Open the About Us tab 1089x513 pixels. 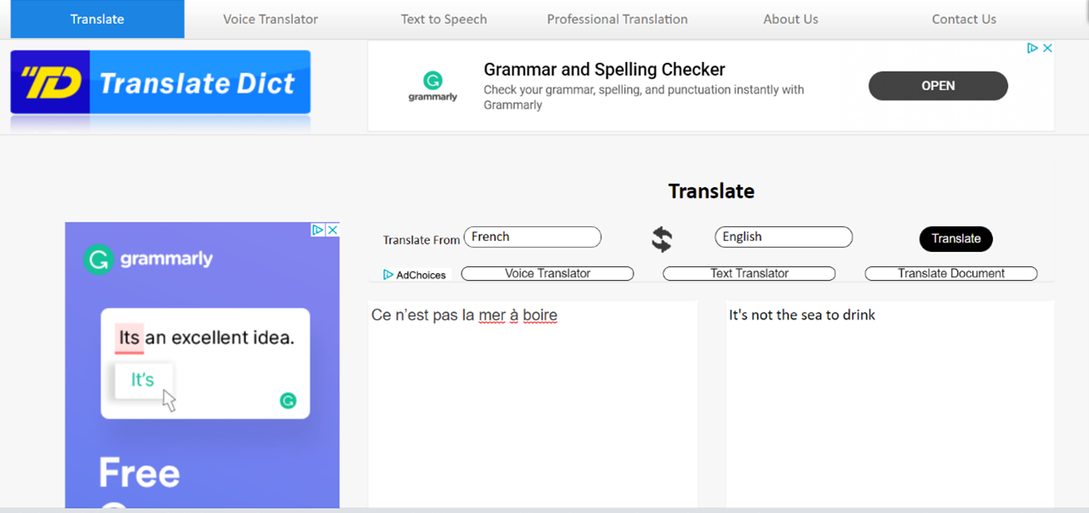790,19
